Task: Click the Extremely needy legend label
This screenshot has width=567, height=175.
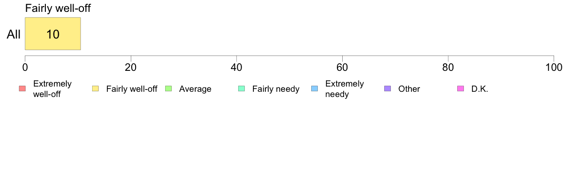Action: tap(345, 89)
